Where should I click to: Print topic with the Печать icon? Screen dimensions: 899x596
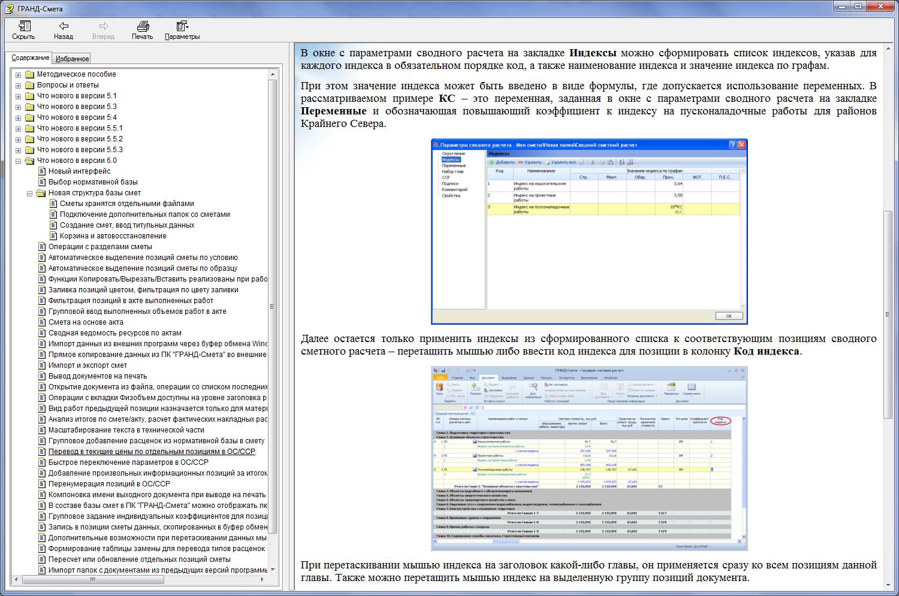click(143, 26)
